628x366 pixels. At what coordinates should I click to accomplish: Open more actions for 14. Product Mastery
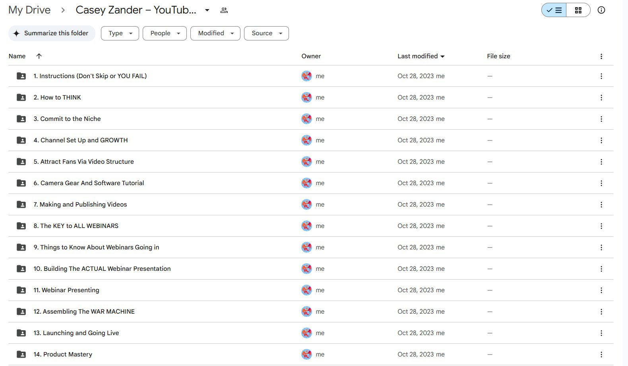click(601, 355)
